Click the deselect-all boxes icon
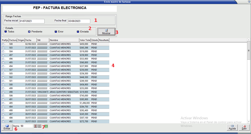Viewport: 251px width, 134px height. (39, 126)
